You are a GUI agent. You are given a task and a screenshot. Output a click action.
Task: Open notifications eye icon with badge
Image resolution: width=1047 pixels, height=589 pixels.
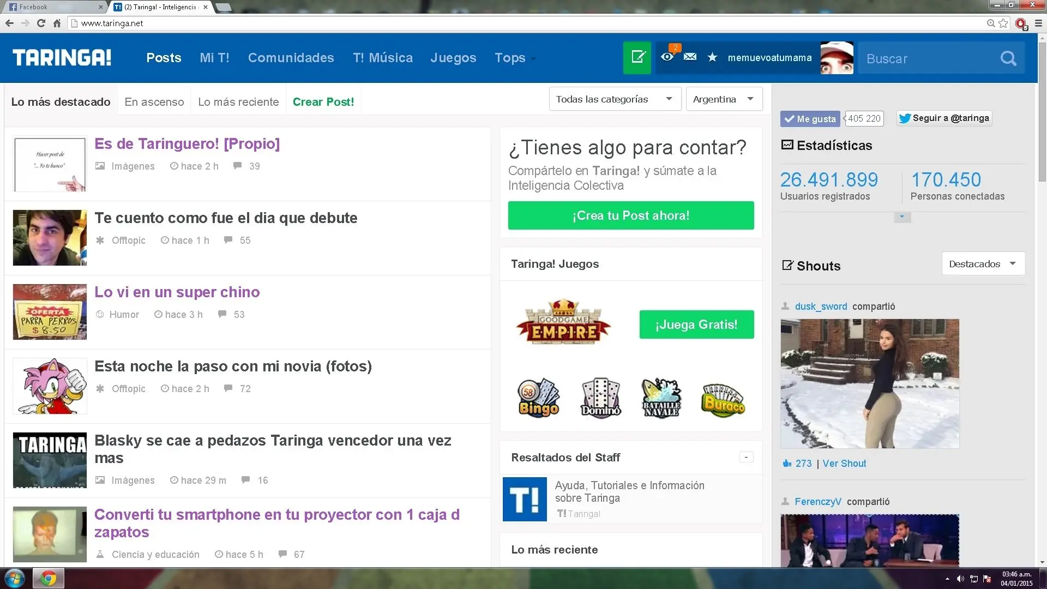(x=667, y=57)
